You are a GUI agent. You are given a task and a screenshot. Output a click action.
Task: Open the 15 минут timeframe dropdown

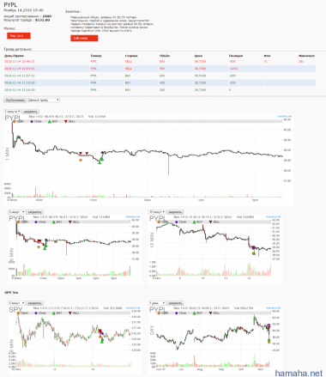coord(157,212)
